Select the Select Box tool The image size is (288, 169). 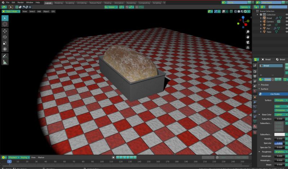pos(5,18)
